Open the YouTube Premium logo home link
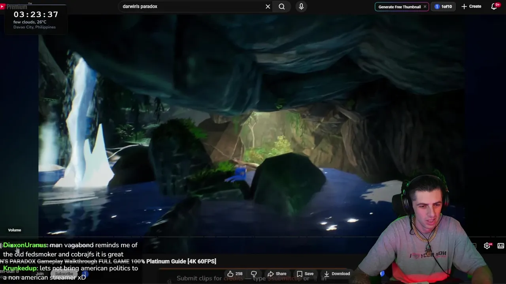 [x=14, y=7]
